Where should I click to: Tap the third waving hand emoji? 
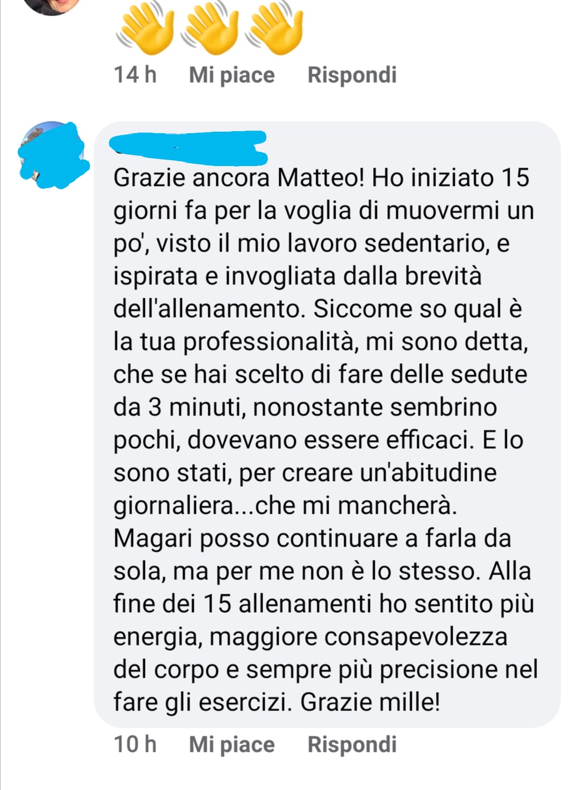[276, 27]
